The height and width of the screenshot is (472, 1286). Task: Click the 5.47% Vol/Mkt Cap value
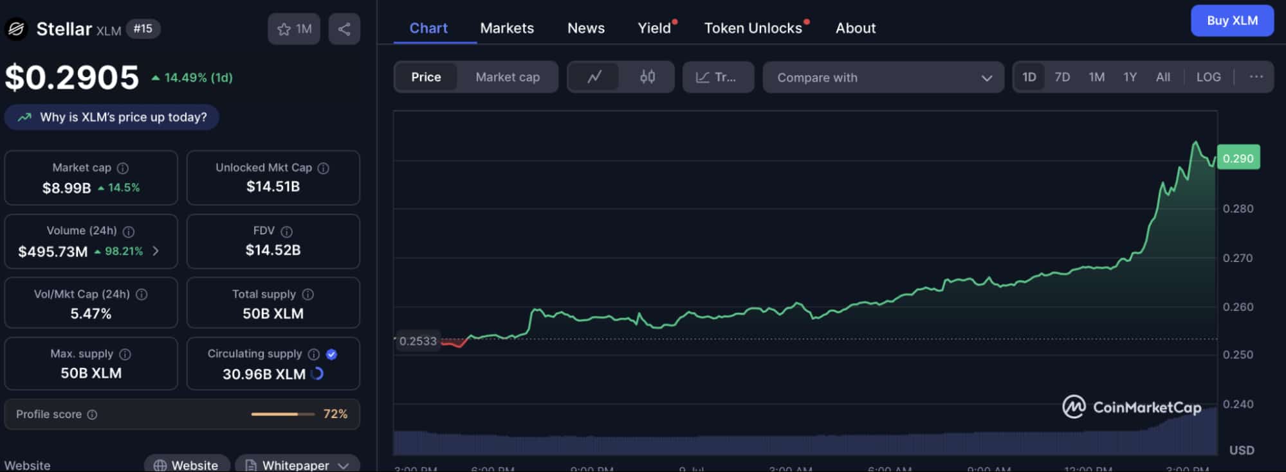click(91, 314)
